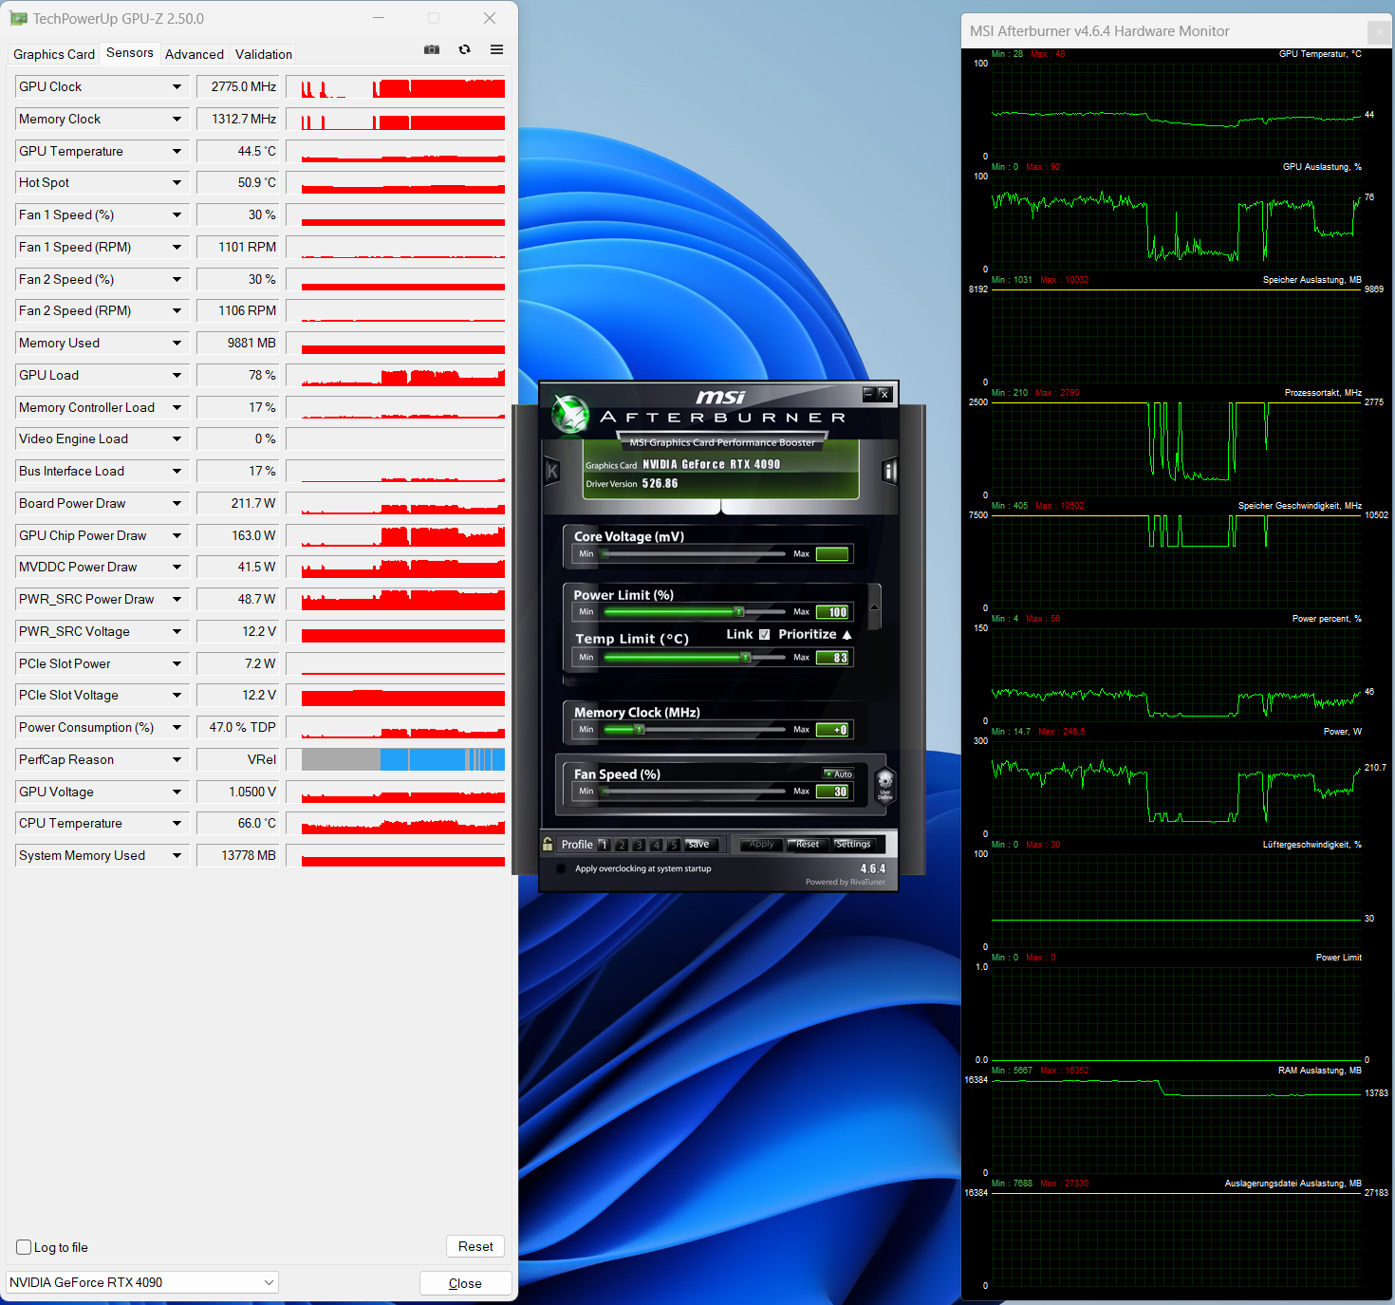1395x1305 pixels.
Task: Minimize the MSI Afterburner window
Action: (x=868, y=394)
